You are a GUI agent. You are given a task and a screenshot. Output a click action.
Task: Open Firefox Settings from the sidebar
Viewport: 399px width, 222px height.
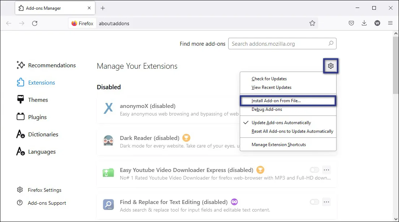[44, 190]
